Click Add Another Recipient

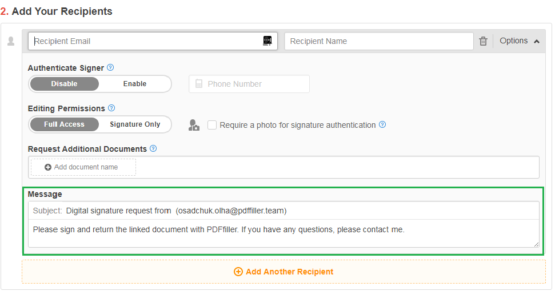click(284, 272)
